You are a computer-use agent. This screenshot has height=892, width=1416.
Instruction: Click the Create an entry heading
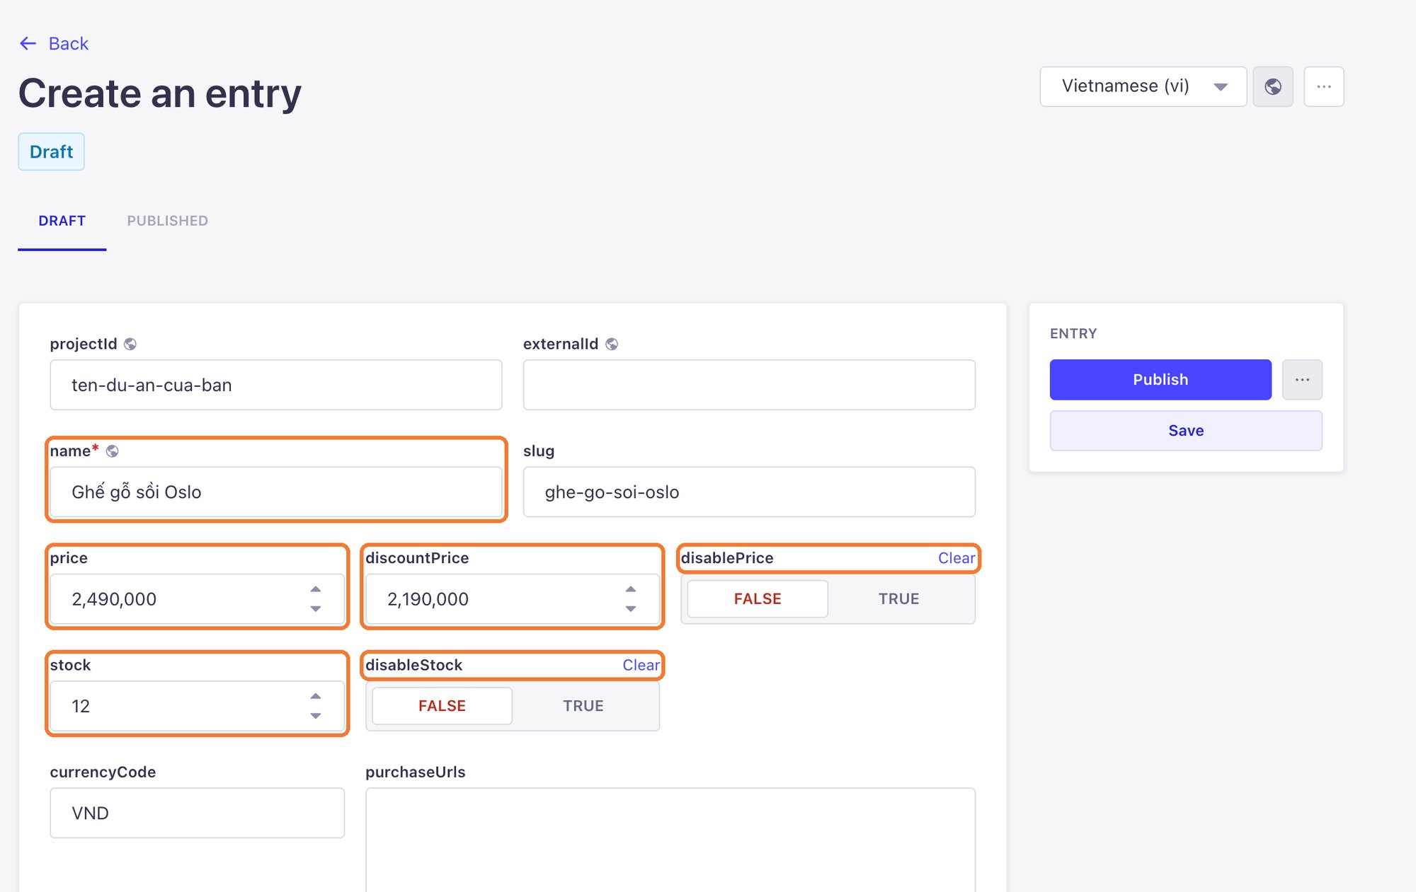pyautogui.click(x=160, y=93)
